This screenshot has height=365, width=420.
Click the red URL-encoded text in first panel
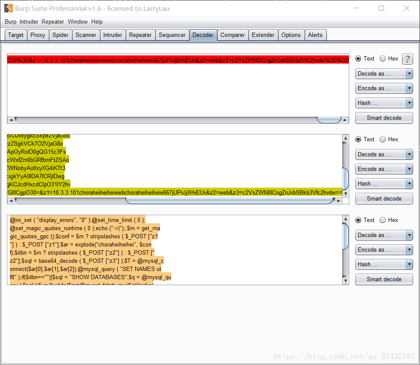point(178,60)
